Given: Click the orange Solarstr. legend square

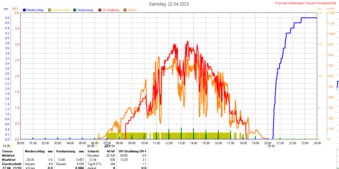Looking at the screenshot, I should pos(125,10).
